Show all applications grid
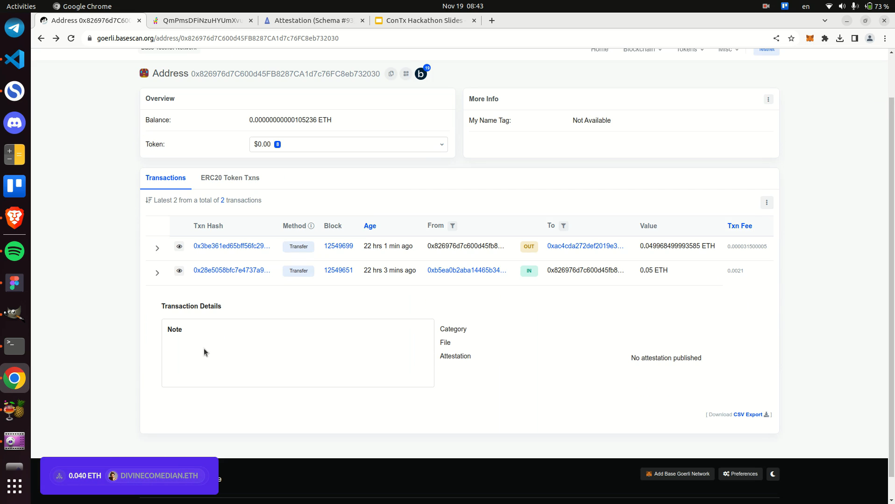This screenshot has width=895, height=504. pyautogui.click(x=14, y=486)
